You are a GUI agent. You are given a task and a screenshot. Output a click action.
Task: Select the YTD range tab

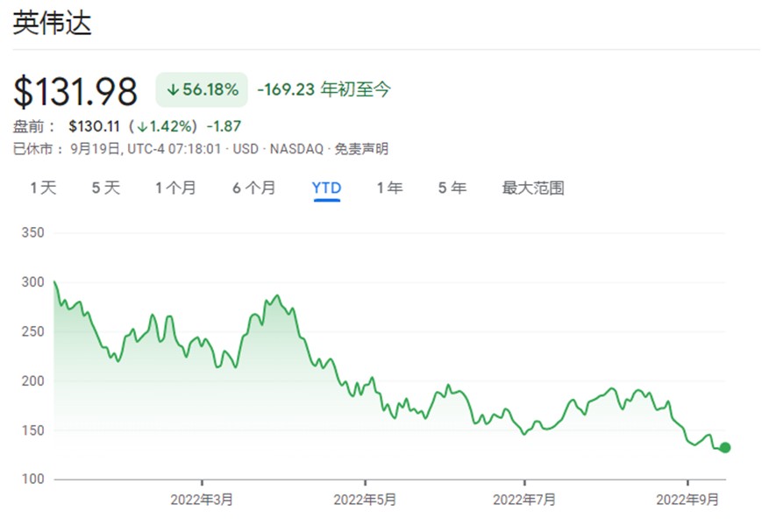[x=326, y=188]
